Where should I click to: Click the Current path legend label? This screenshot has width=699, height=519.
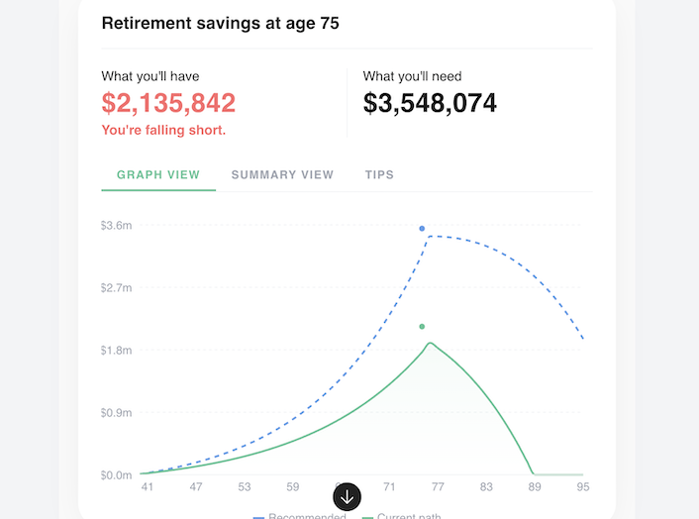pyautogui.click(x=408, y=516)
